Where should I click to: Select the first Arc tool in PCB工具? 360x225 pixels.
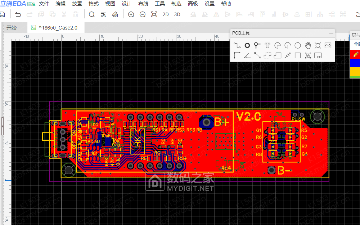[277, 45]
